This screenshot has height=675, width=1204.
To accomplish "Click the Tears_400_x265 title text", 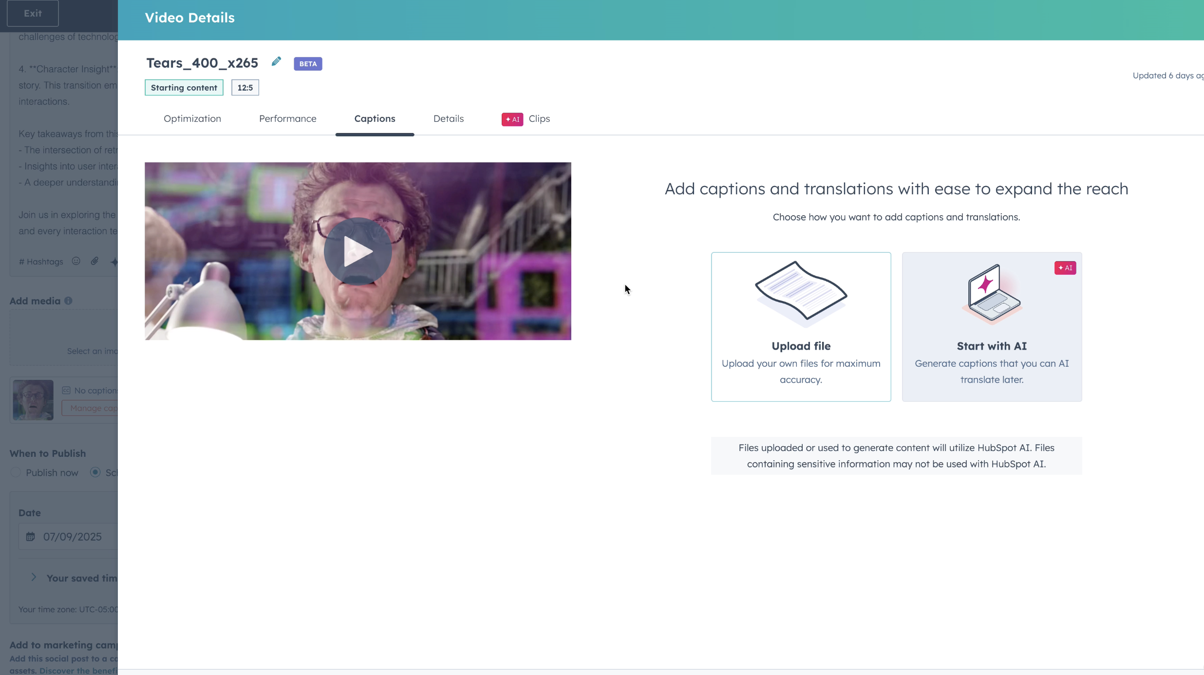I will pyautogui.click(x=202, y=63).
